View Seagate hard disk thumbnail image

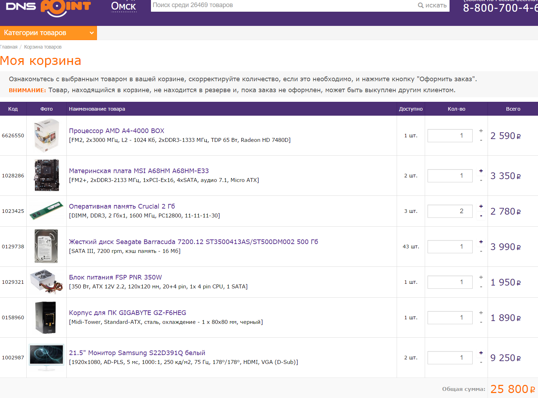click(x=47, y=247)
